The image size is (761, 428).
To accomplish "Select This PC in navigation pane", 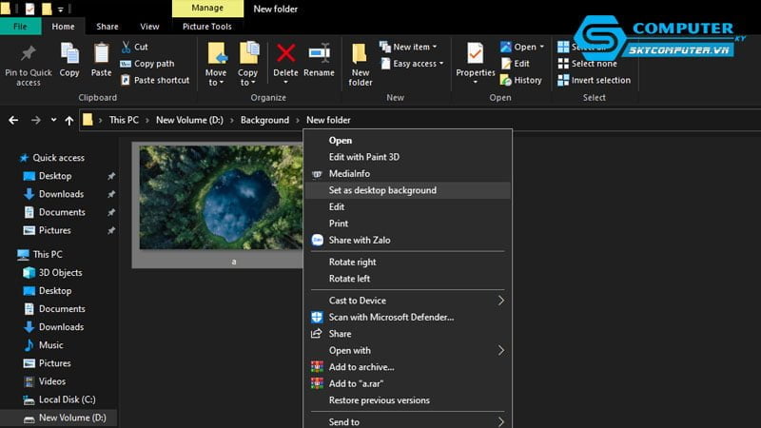I will tap(40, 254).
